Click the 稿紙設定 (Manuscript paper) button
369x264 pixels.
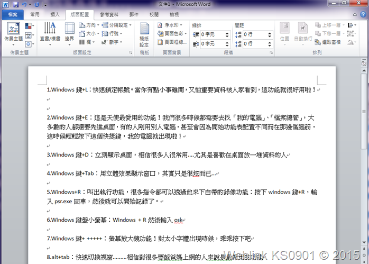pyautogui.click(x=144, y=34)
